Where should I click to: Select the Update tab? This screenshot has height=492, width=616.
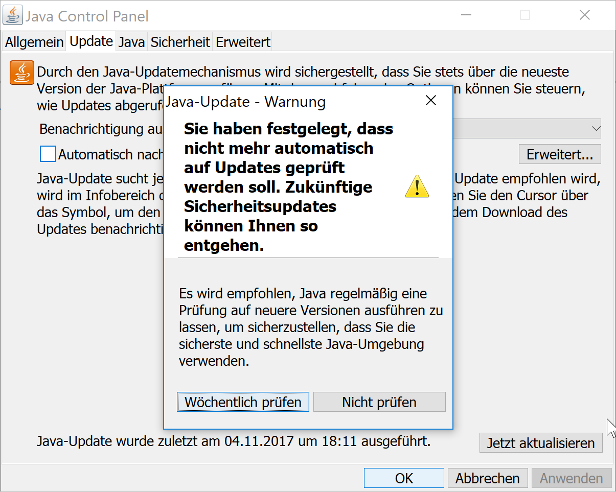point(92,41)
